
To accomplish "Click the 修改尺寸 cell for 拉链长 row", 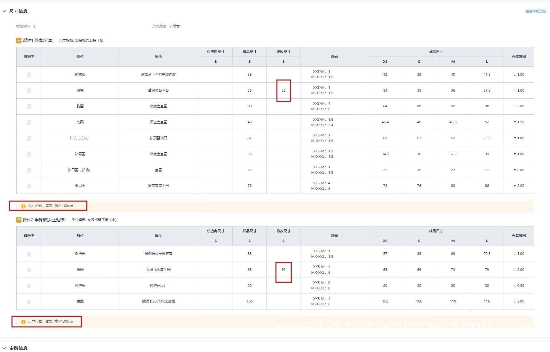I will point(283,286).
